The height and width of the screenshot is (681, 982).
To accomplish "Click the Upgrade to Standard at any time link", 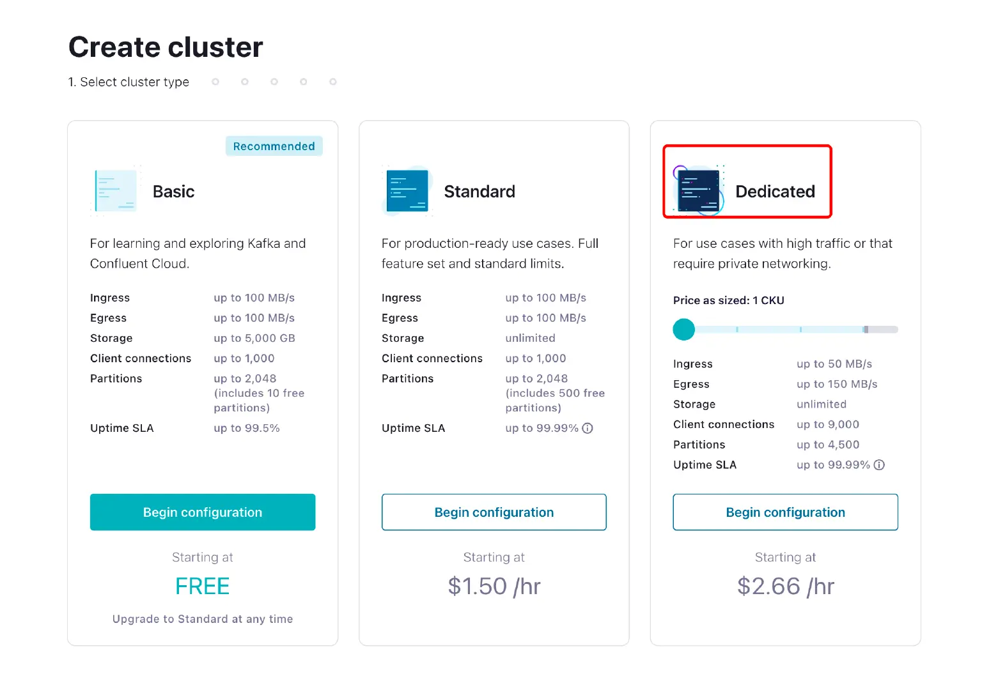I will (202, 618).
